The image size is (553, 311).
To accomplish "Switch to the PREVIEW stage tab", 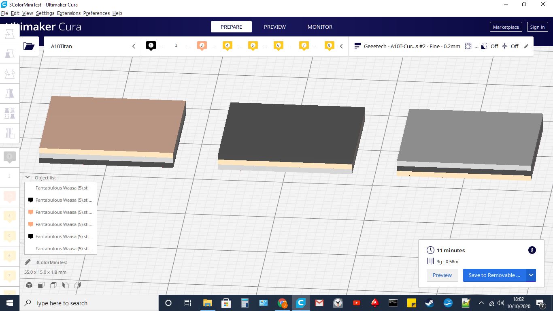I will 275,27.
